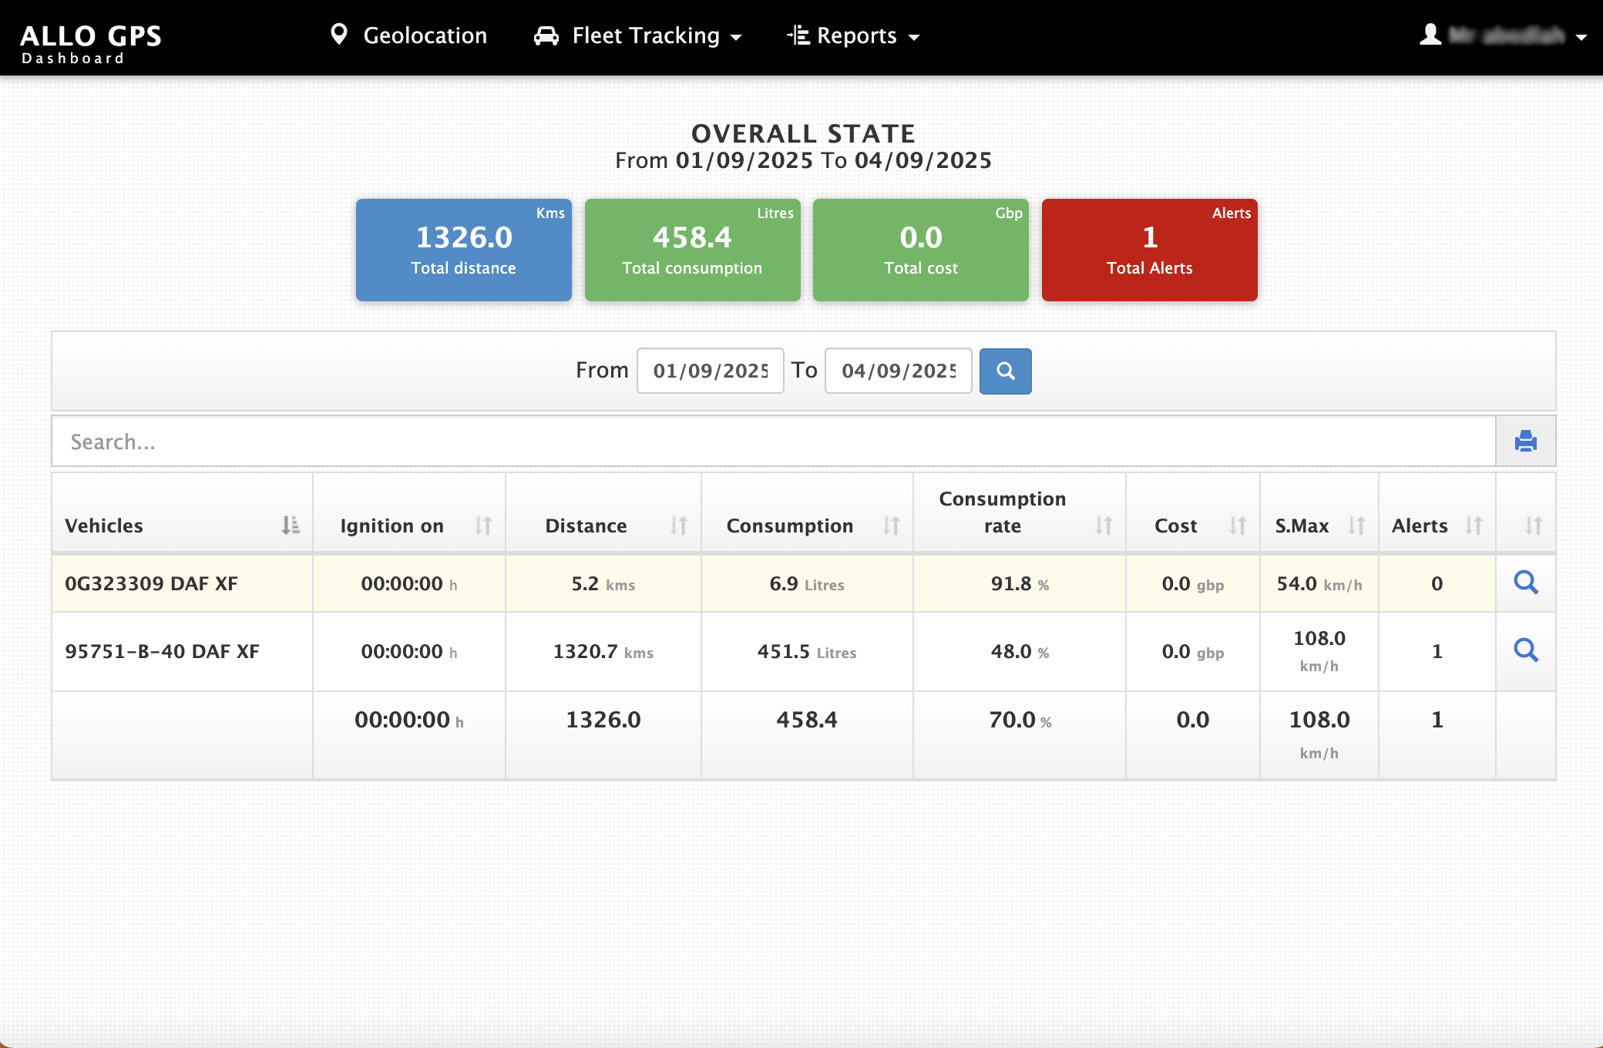Sort by Distance column arrows
The width and height of the screenshot is (1603, 1048).
[678, 526]
